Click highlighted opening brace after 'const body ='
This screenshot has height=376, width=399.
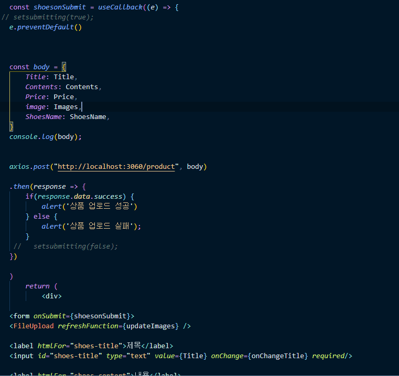coord(64,67)
